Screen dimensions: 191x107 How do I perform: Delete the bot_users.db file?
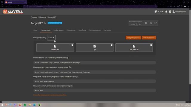[151, 45]
